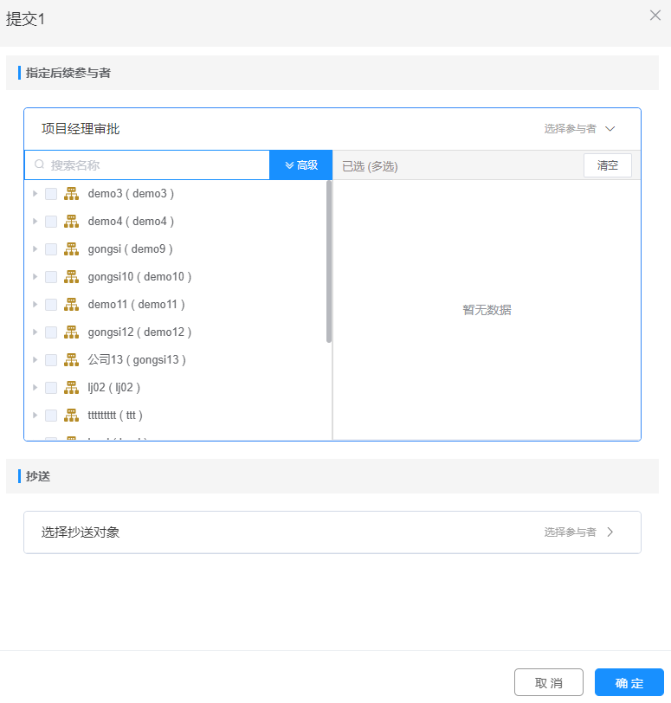The width and height of the screenshot is (671, 703).
Task: Tick the gongsi ( demo9 ) checkbox
Action: [x=51, y=249]
